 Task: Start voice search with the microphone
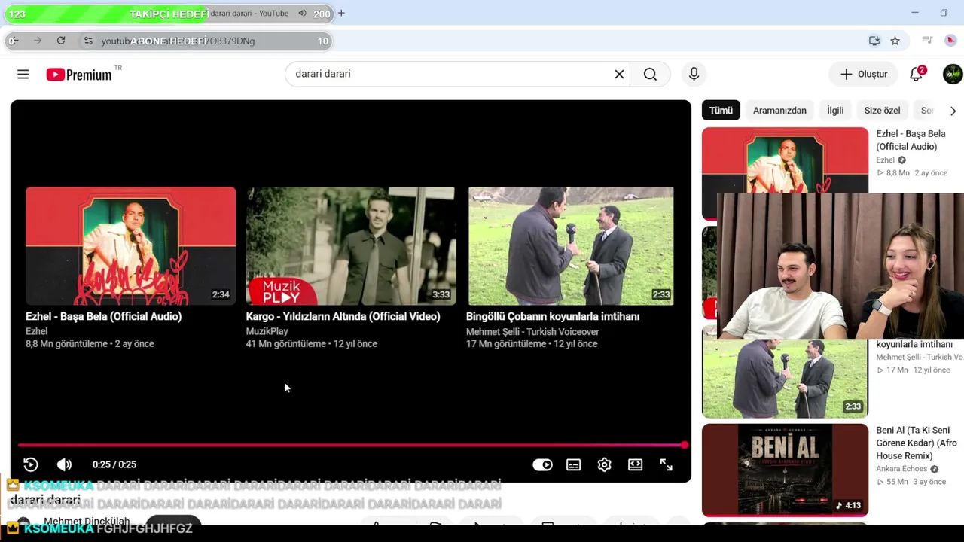(694, 74)
